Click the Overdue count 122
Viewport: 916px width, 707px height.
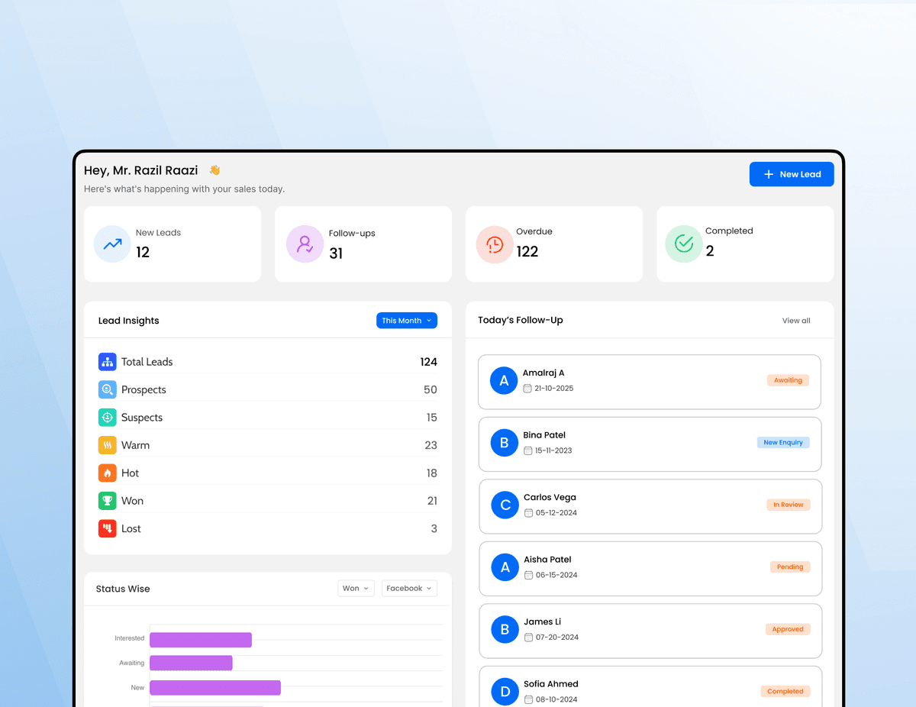point(527,251)
